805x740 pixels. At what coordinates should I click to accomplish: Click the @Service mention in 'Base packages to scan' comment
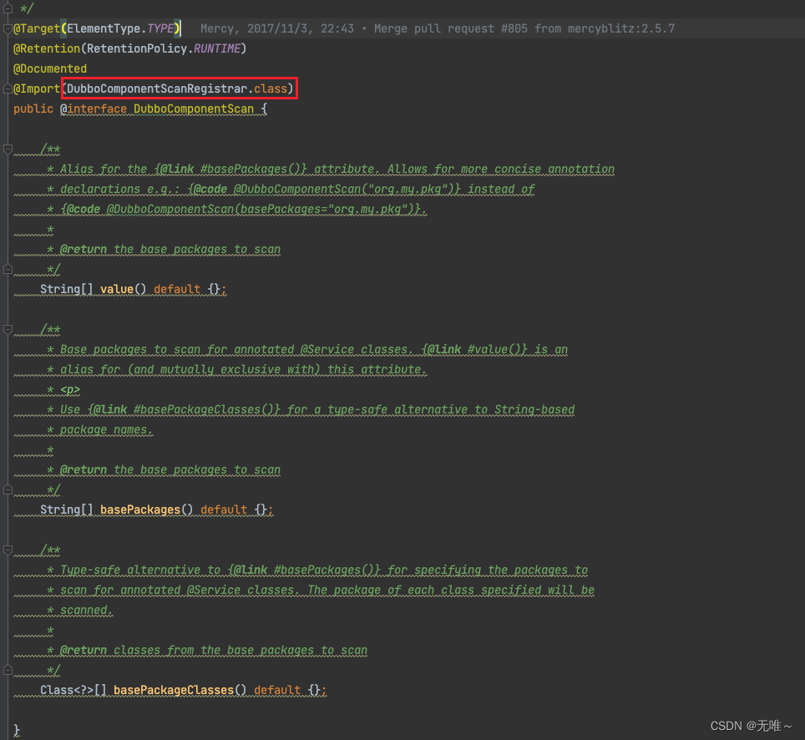327,349
